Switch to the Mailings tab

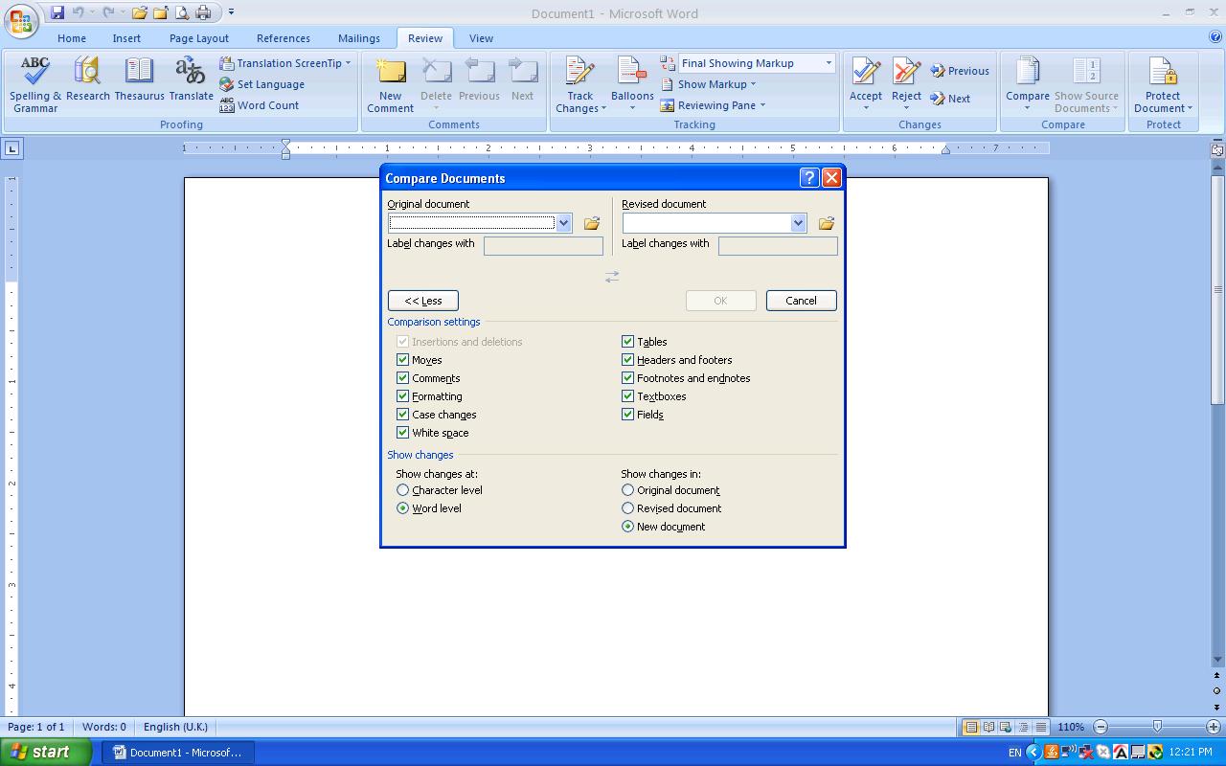click(x=358, y=38)
